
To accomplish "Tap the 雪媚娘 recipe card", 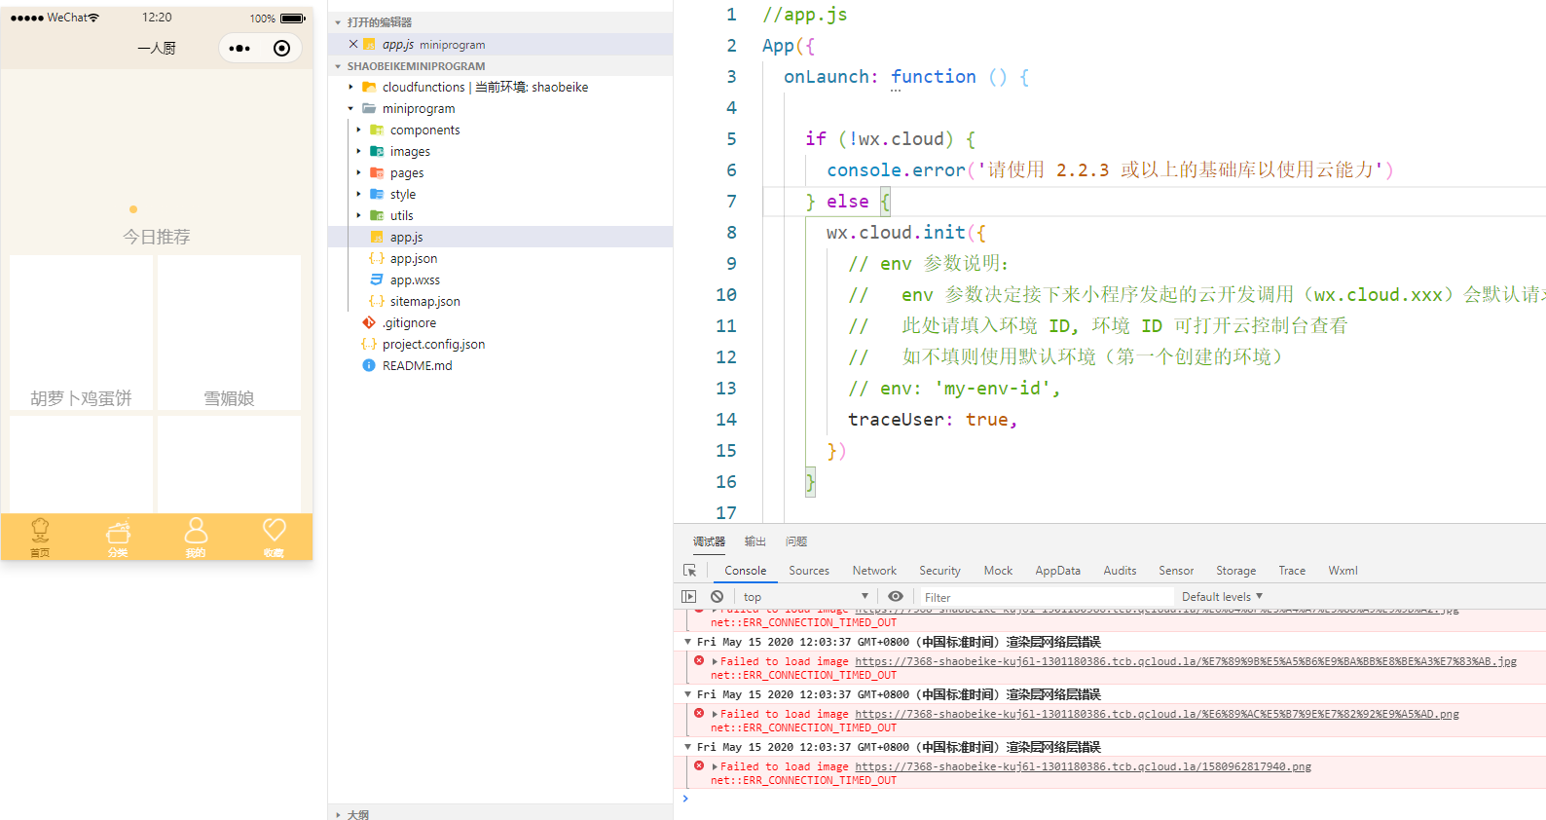I will point(229,332).
